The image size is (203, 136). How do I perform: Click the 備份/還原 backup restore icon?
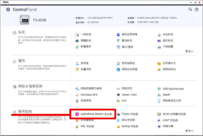pyautogui.click(x=119, y=47)
